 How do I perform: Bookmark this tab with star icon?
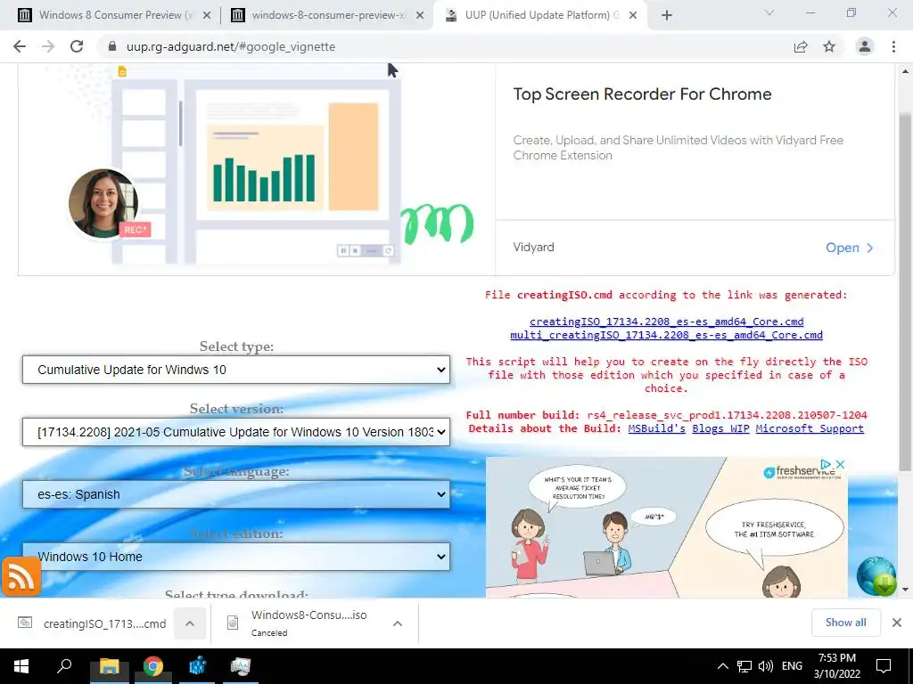(829, 46)
